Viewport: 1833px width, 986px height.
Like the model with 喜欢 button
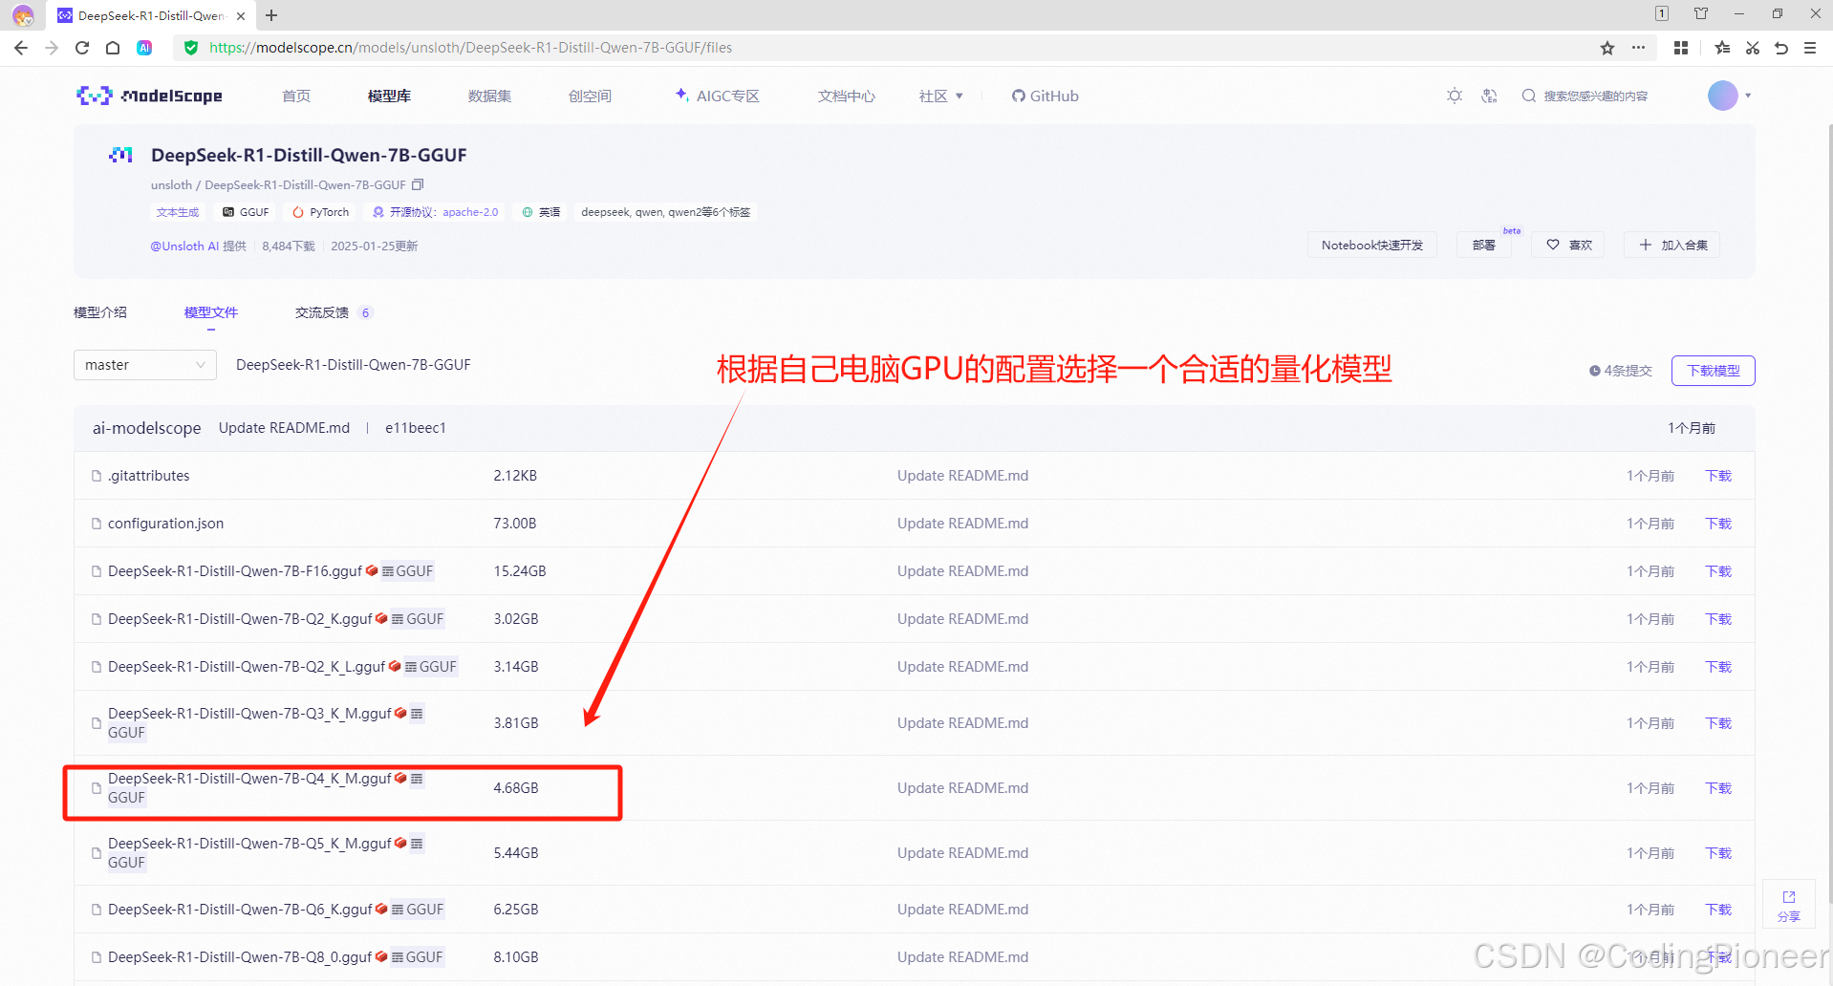1568,246
